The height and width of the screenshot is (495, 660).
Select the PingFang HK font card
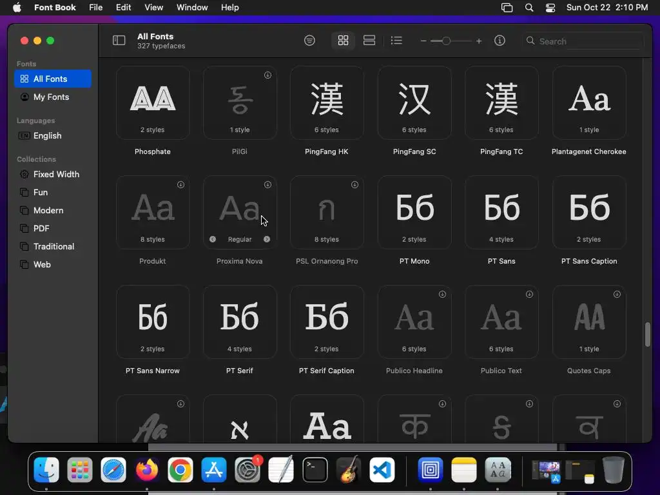(x=327, y=102)
